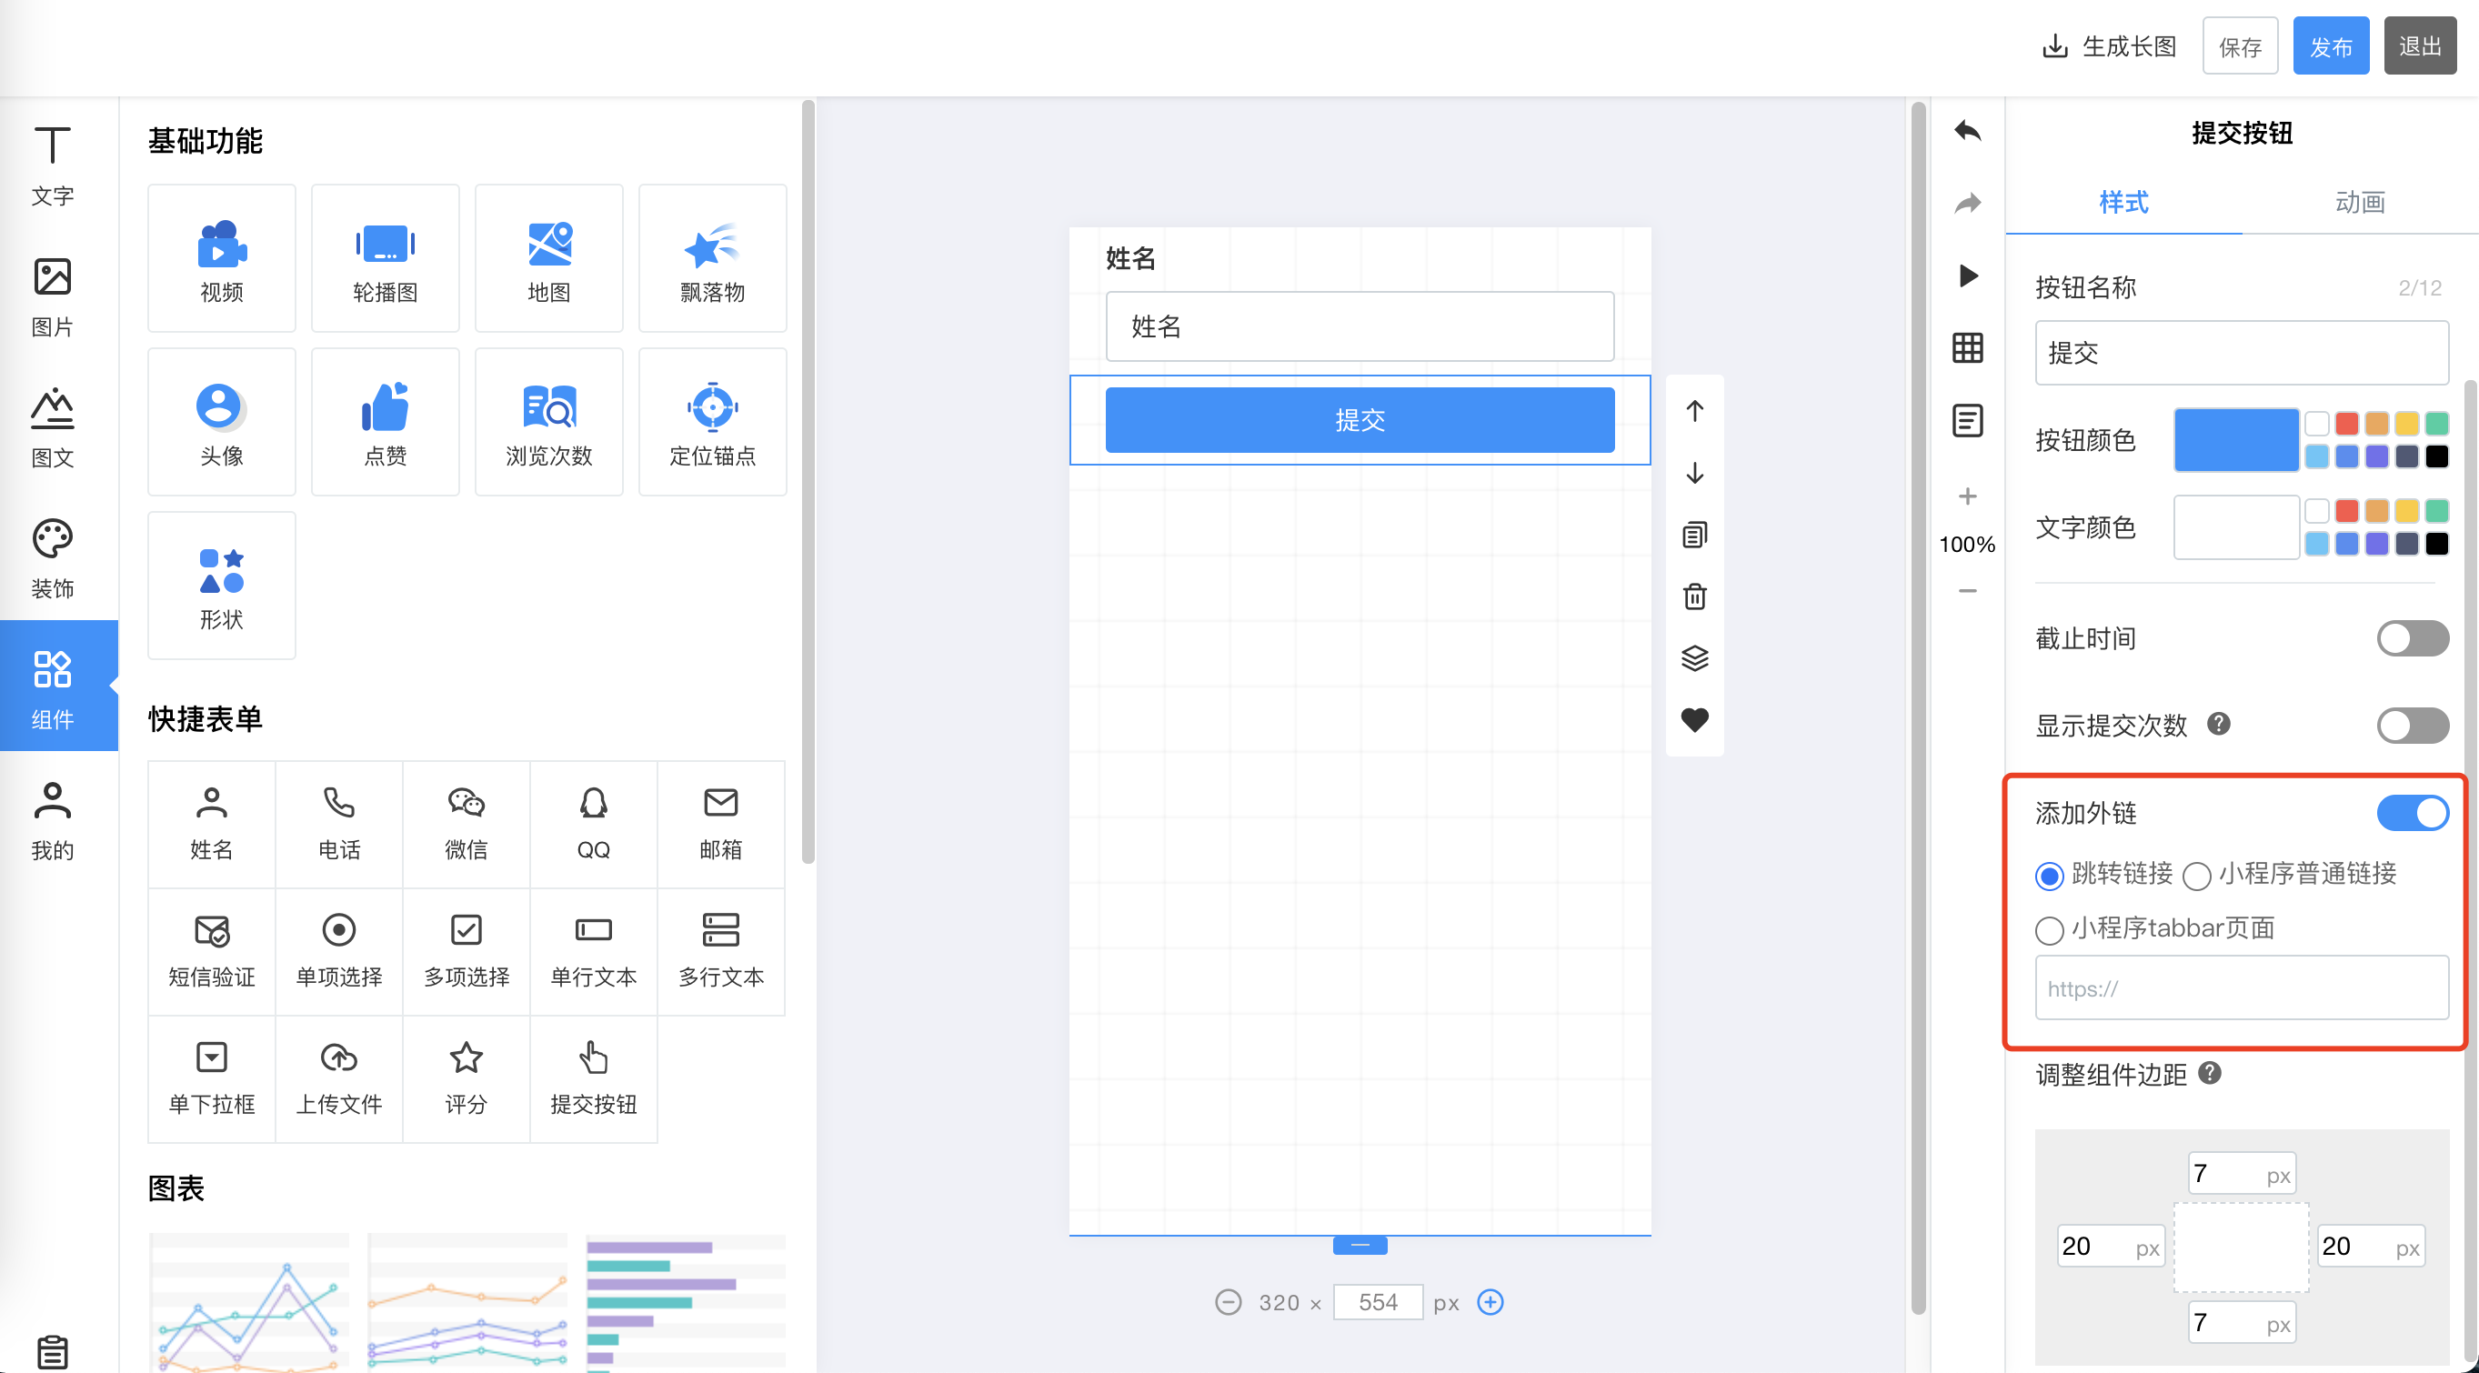
Task: Click the 发布 publish button
Action: coord(2330,46)
